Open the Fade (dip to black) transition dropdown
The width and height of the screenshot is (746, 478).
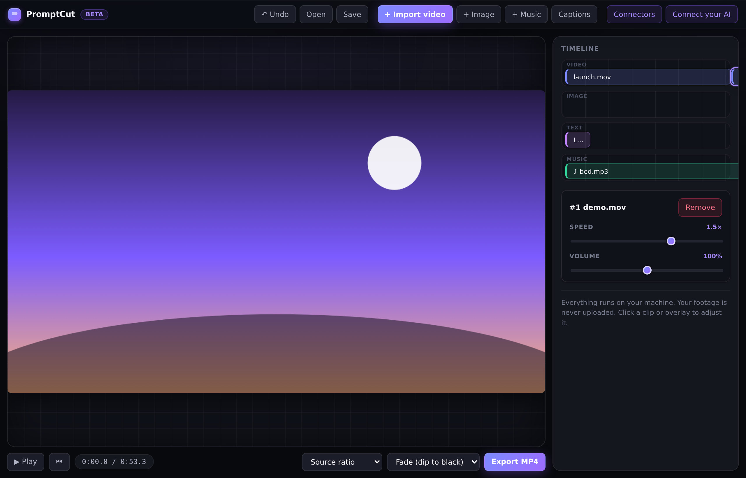click(433, 462)
